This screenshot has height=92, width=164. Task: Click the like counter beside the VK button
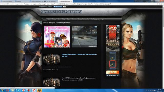coord(65,7)
